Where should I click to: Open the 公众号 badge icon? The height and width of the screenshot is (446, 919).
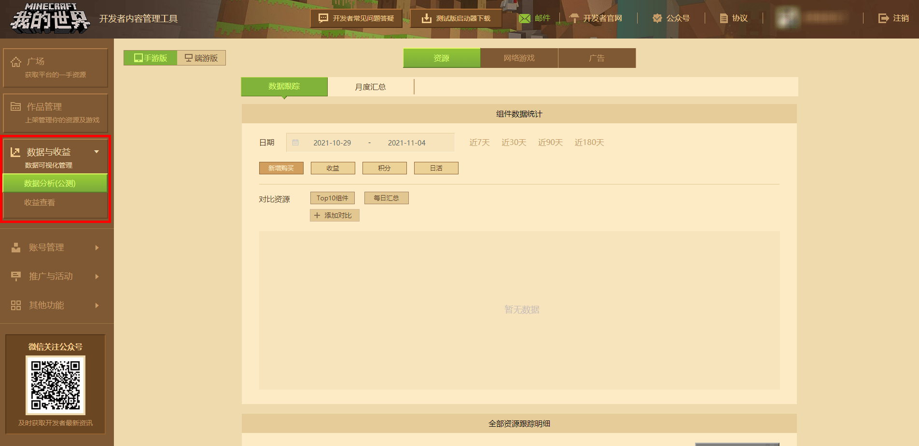[x=657, y=18]
